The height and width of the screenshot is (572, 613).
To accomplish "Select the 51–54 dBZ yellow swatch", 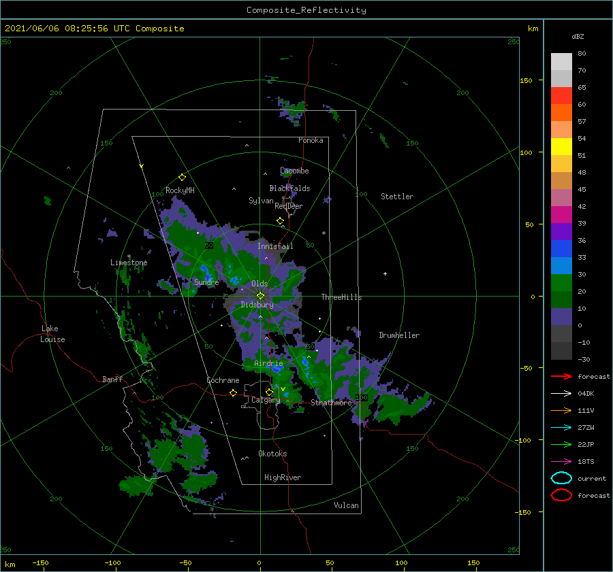I will (561, 146).
